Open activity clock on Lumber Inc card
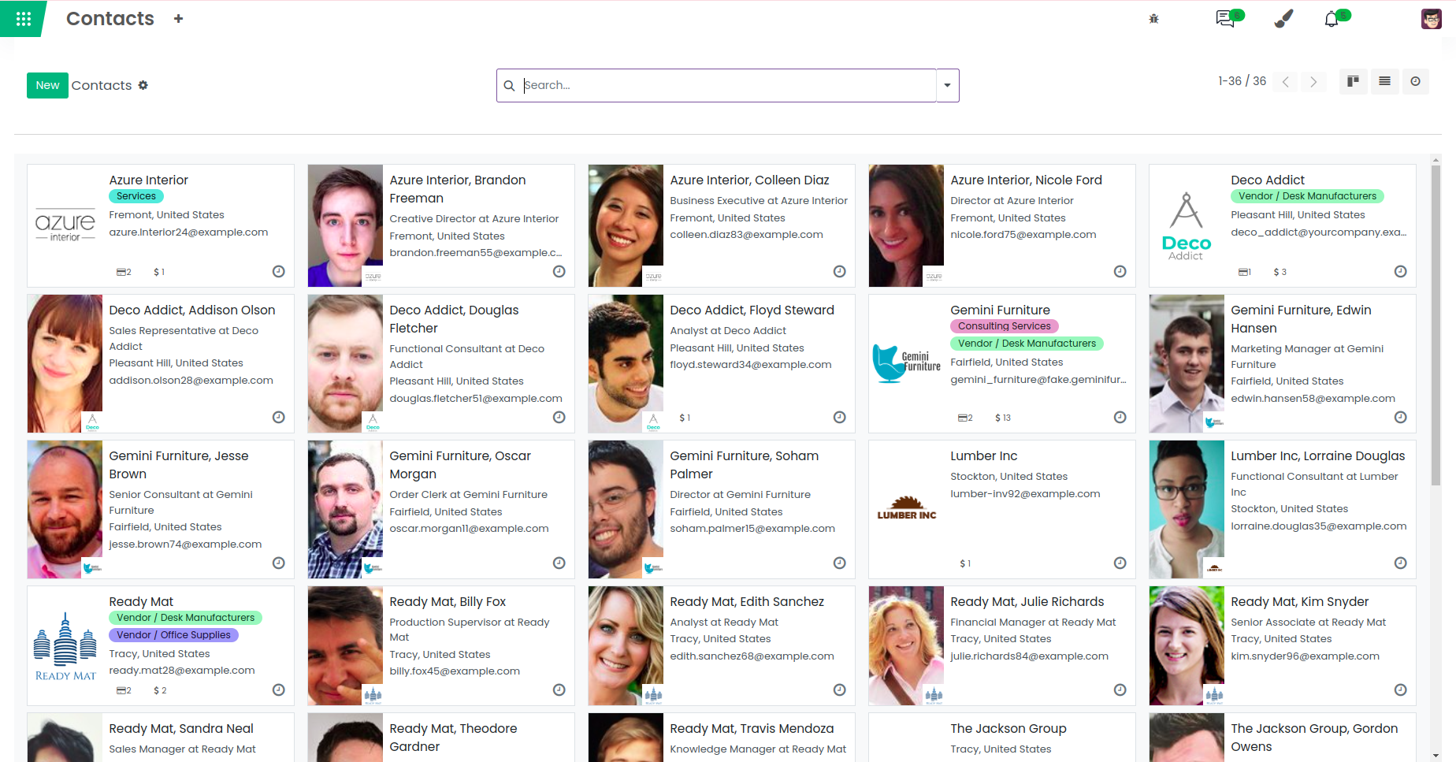This screenshot has height=762, width=1456. tap(1120, 563)
